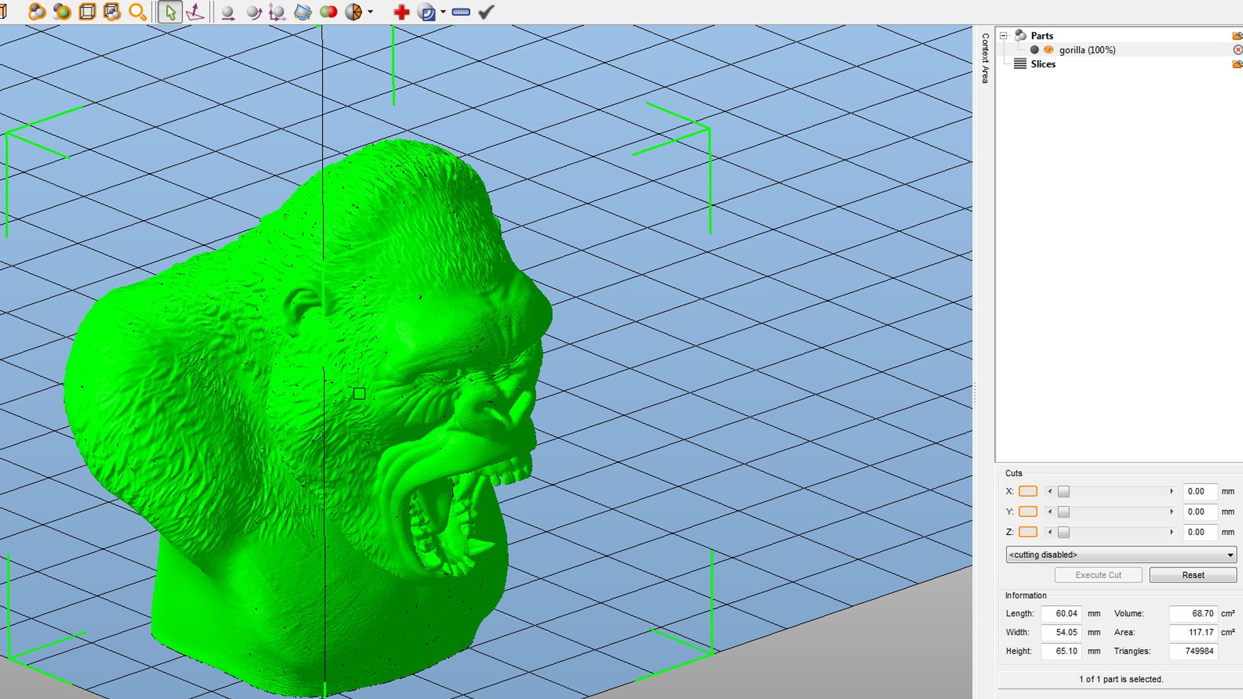Click the red cross repair tool

coord(401,12)
